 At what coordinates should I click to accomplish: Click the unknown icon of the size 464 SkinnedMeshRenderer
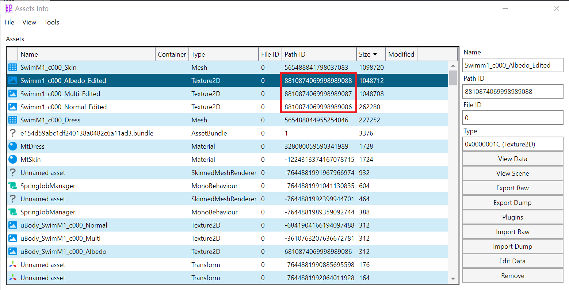point(13,199)
